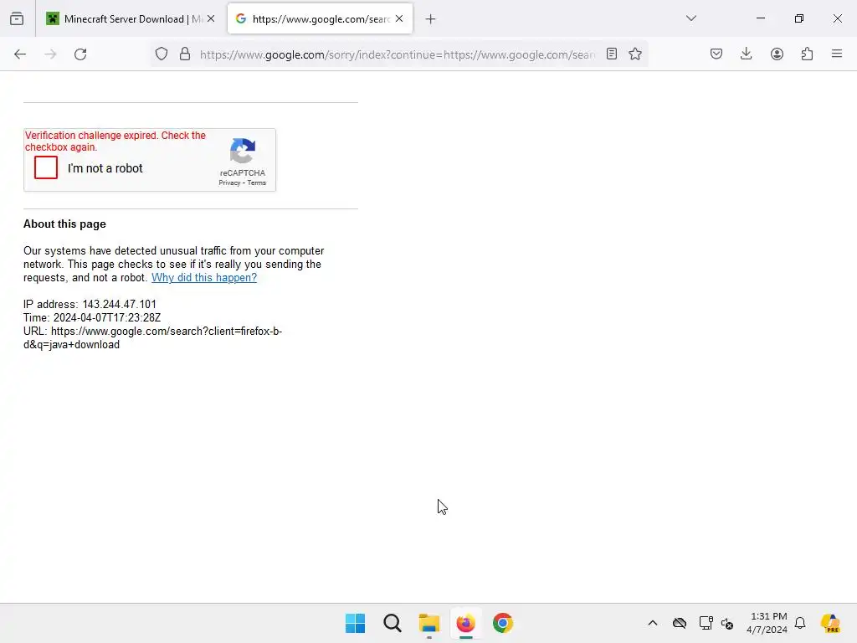Click the Verification challenge expired message
857x643 pixels.
point(115,141)
